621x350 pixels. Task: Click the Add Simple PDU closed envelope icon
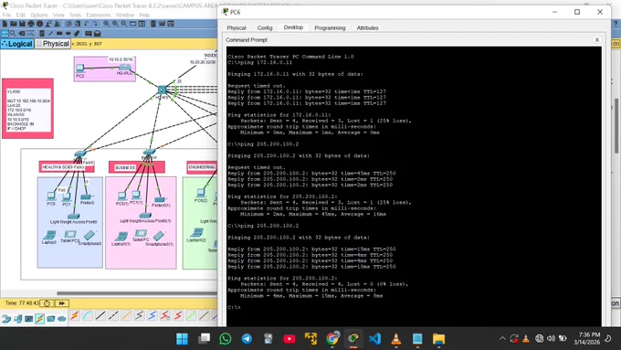coord(89,34)
